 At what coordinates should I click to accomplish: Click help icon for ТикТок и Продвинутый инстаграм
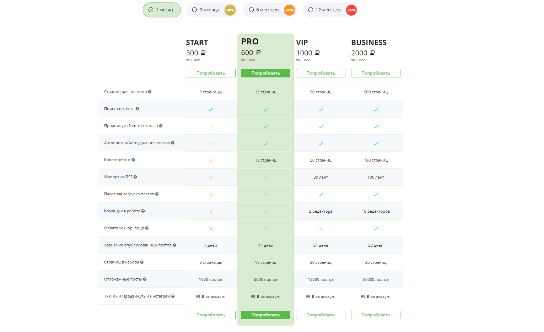[x=173, y=296]
